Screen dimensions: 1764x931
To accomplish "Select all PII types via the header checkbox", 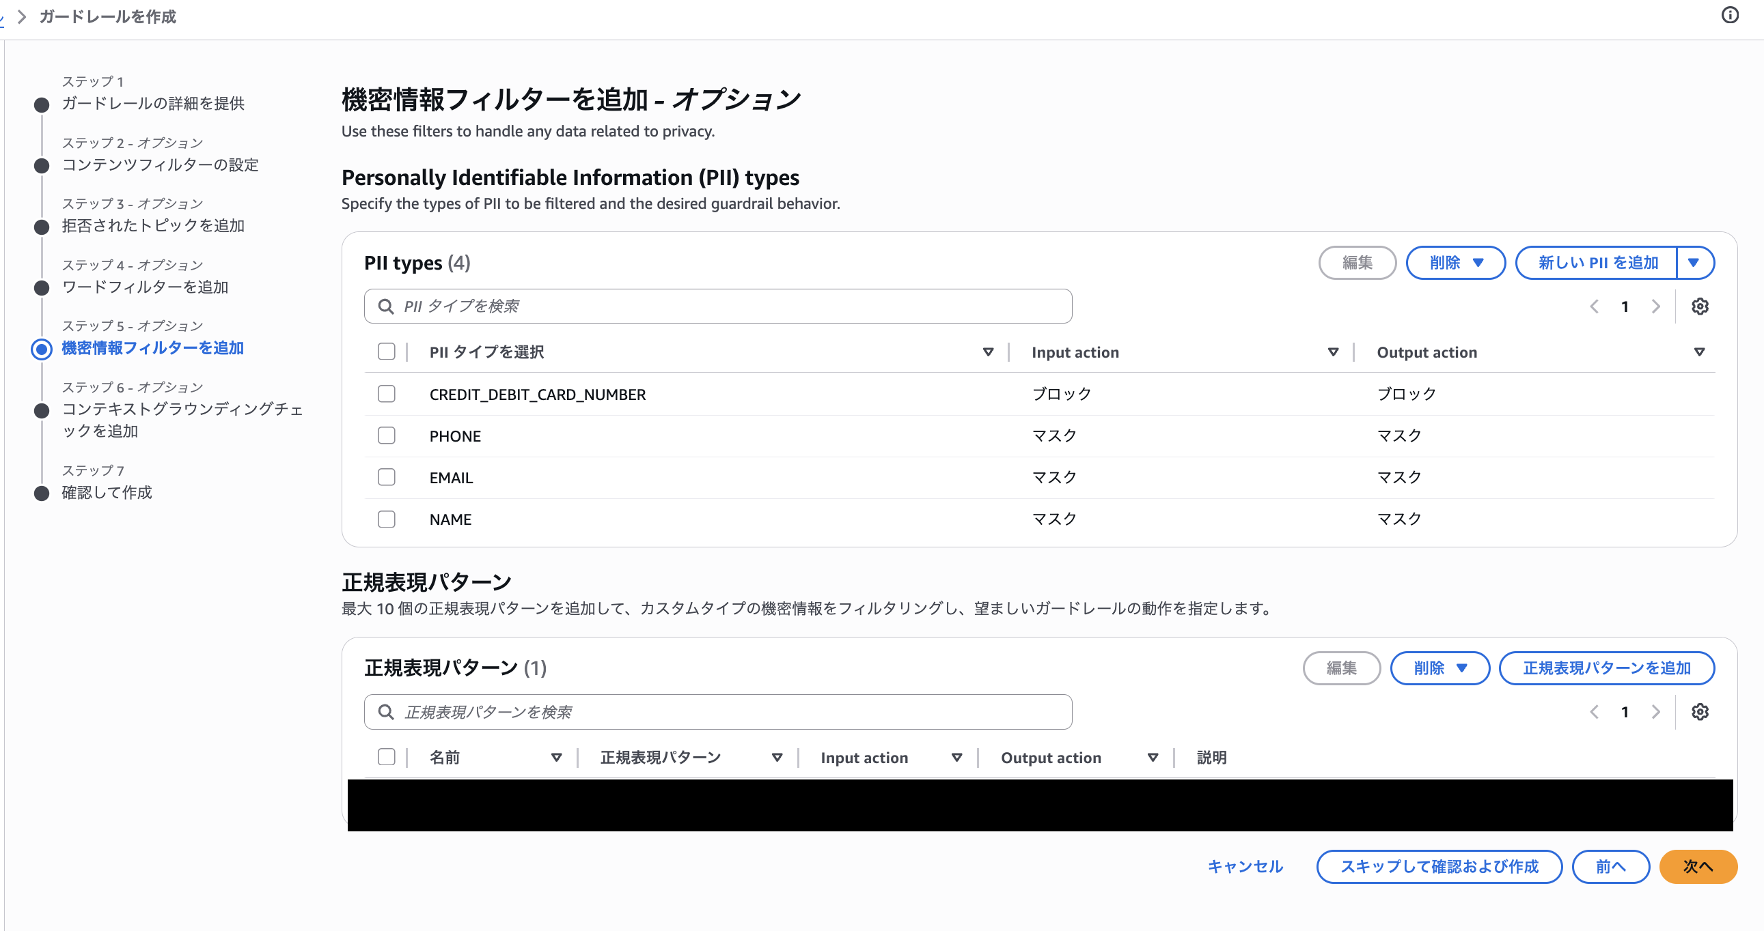I will tap(387, 352).
